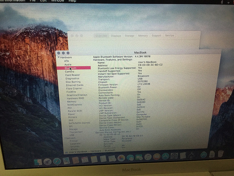Select Parallel SCSI in Hardware list

tap(75, 111)
